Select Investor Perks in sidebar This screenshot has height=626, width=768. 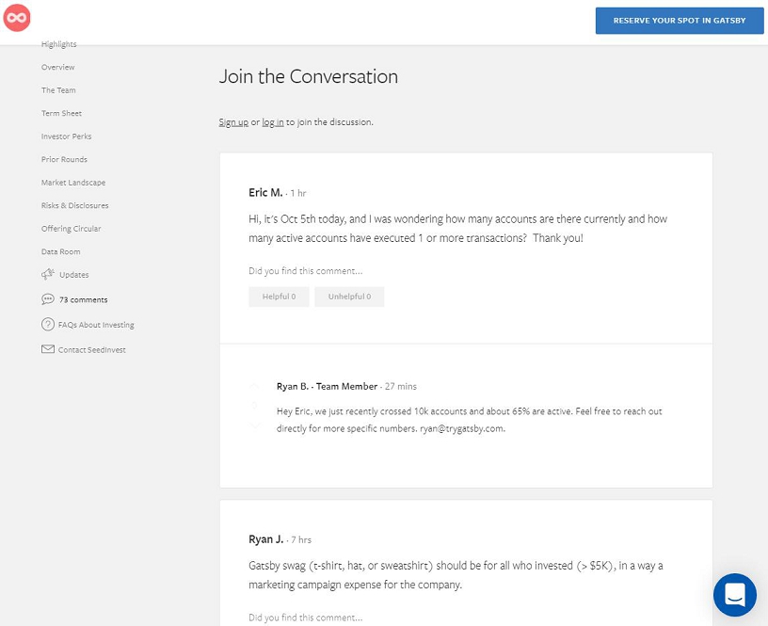pyautogui.click(x=66, y=136)
